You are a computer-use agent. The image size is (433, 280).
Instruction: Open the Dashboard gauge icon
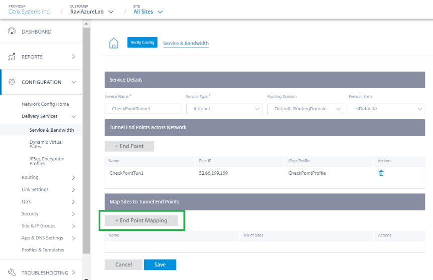[12, 31]
